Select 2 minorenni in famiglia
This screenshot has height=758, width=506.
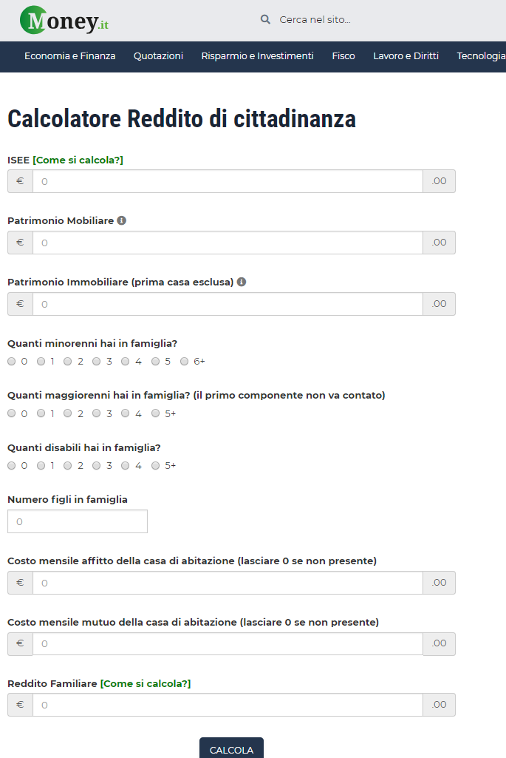pos(68,361)
